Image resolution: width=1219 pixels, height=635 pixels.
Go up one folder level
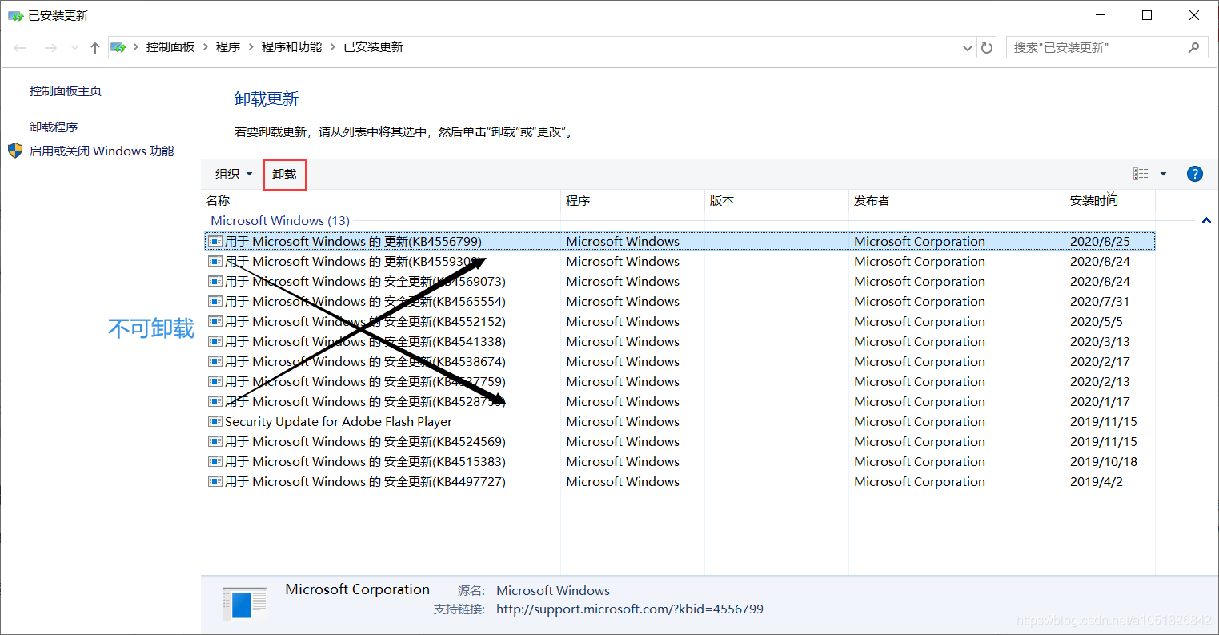point(95,48)
